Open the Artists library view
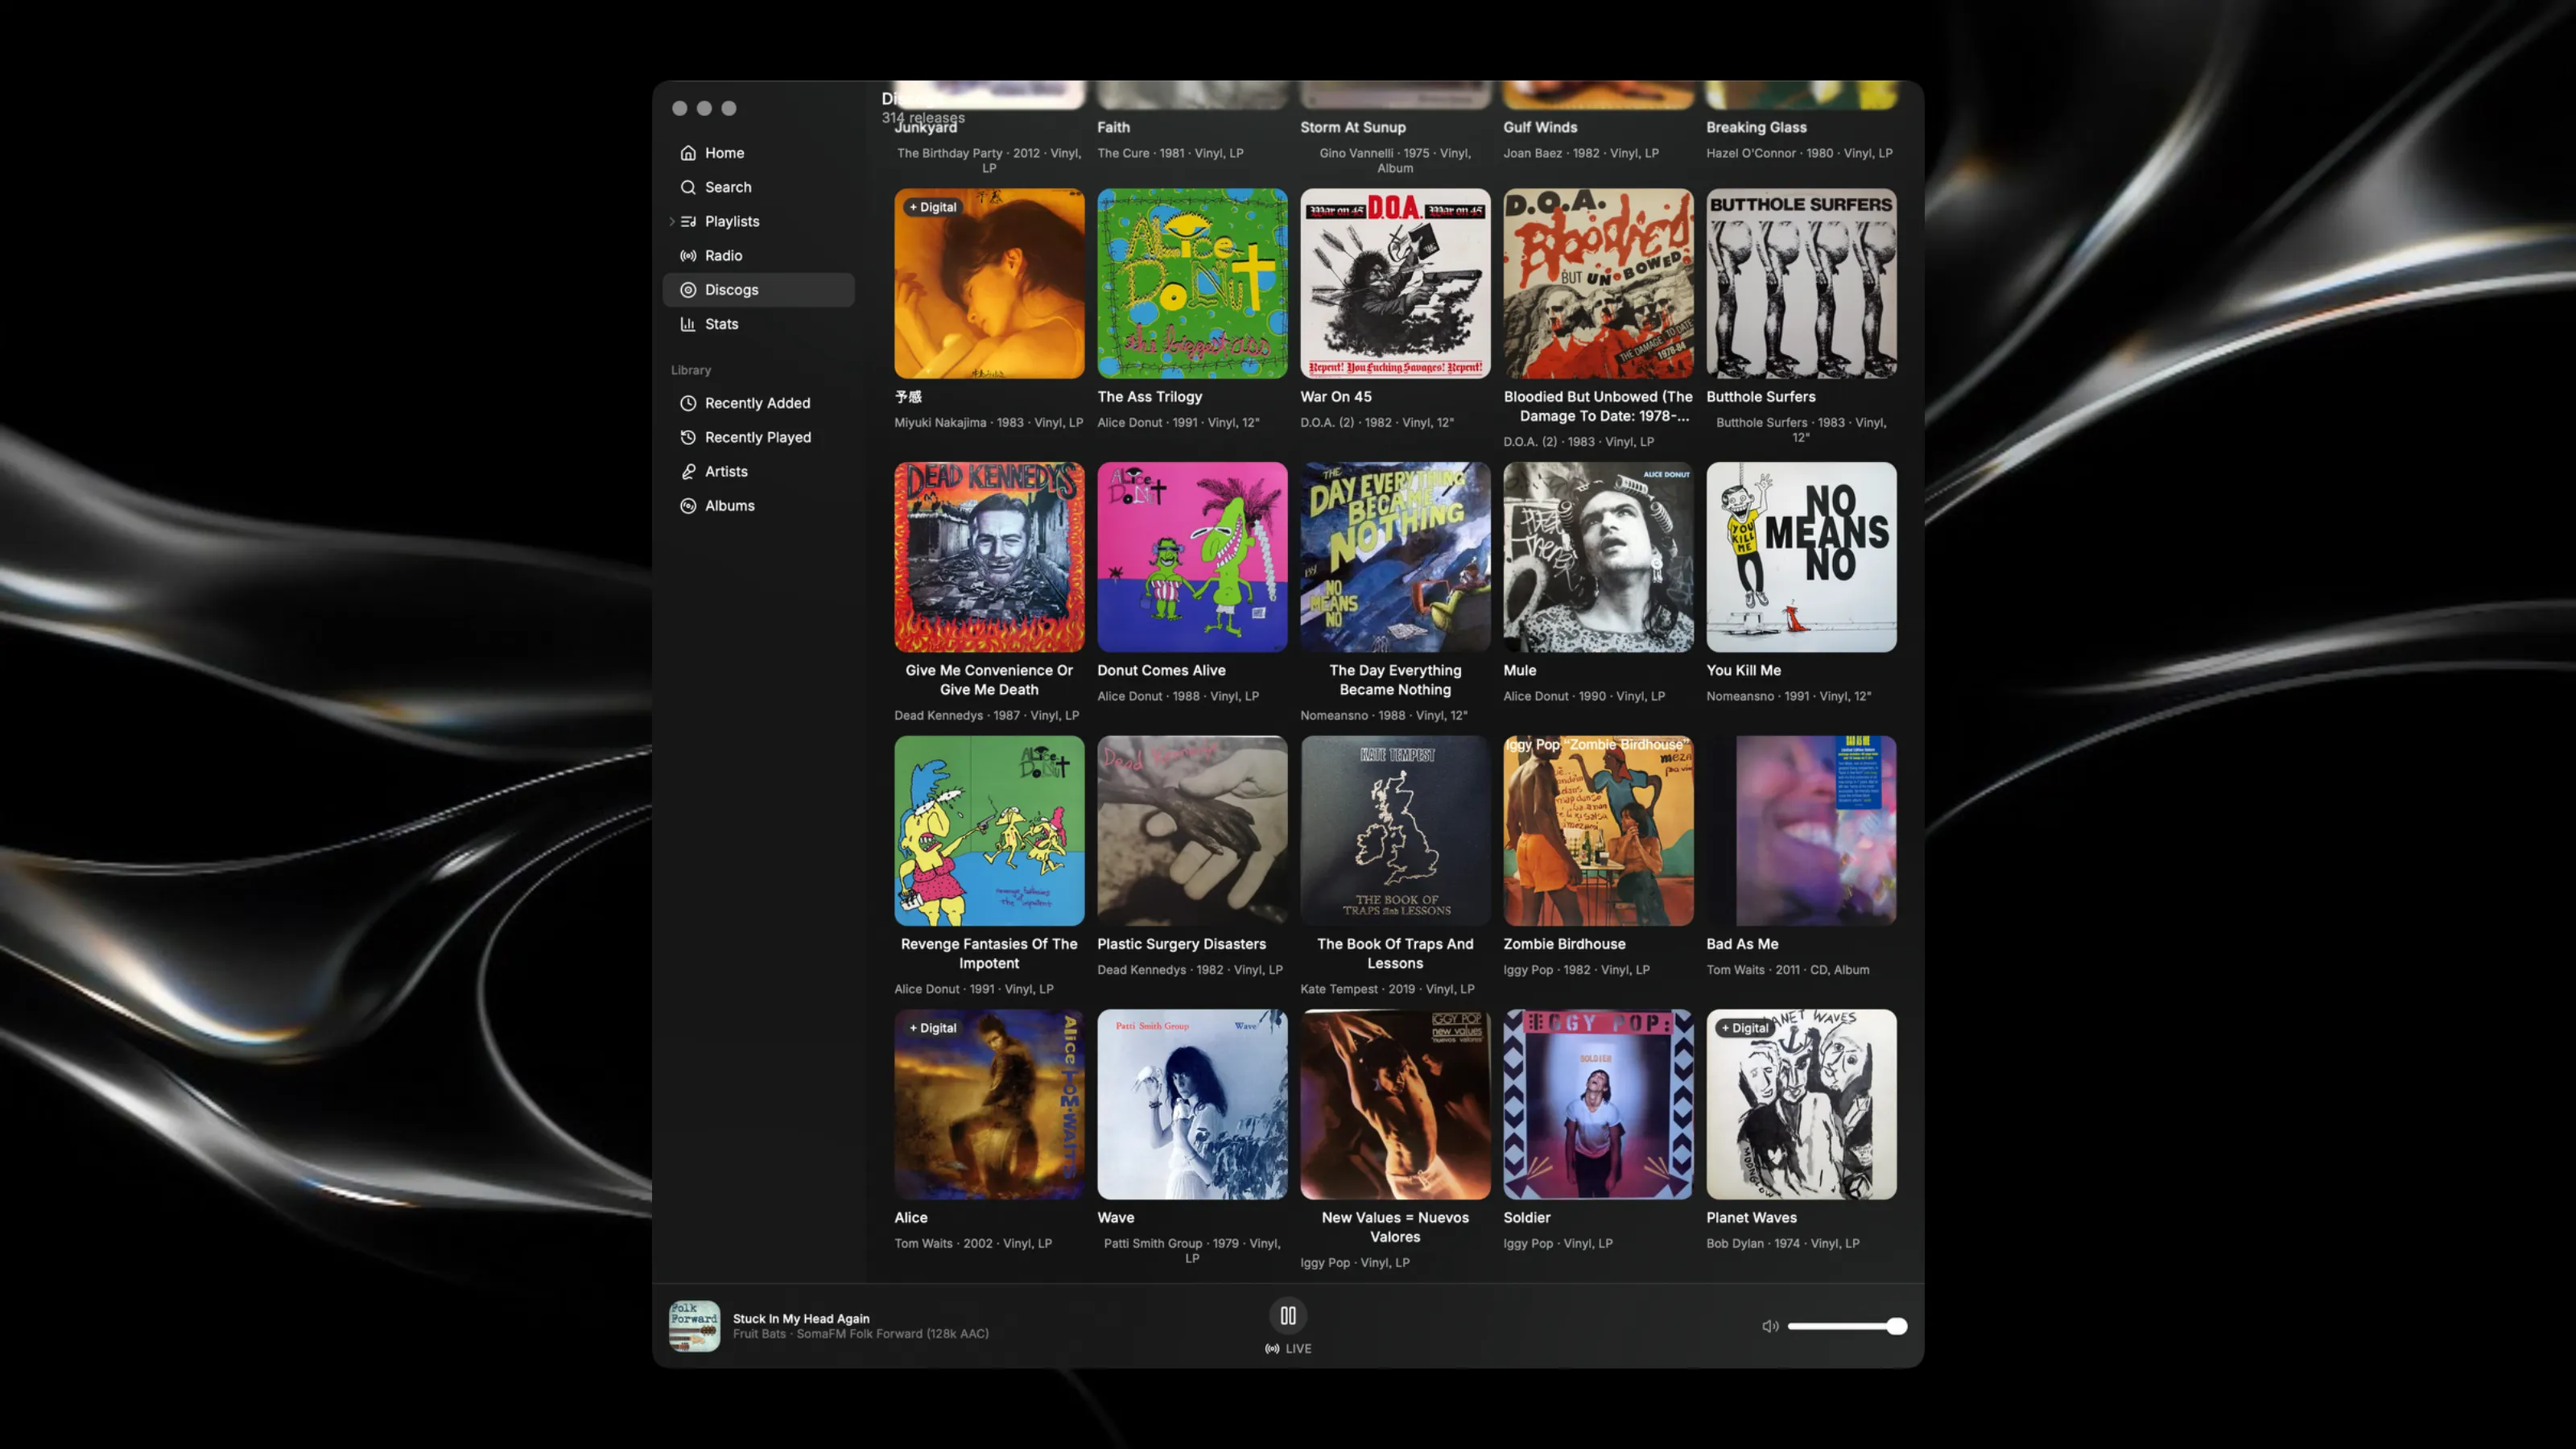Image resolution: width=2576 pixels, height=1449 pixels. point(757,471)
